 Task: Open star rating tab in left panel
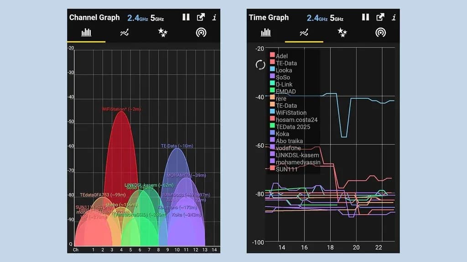(x=163, y=33)
